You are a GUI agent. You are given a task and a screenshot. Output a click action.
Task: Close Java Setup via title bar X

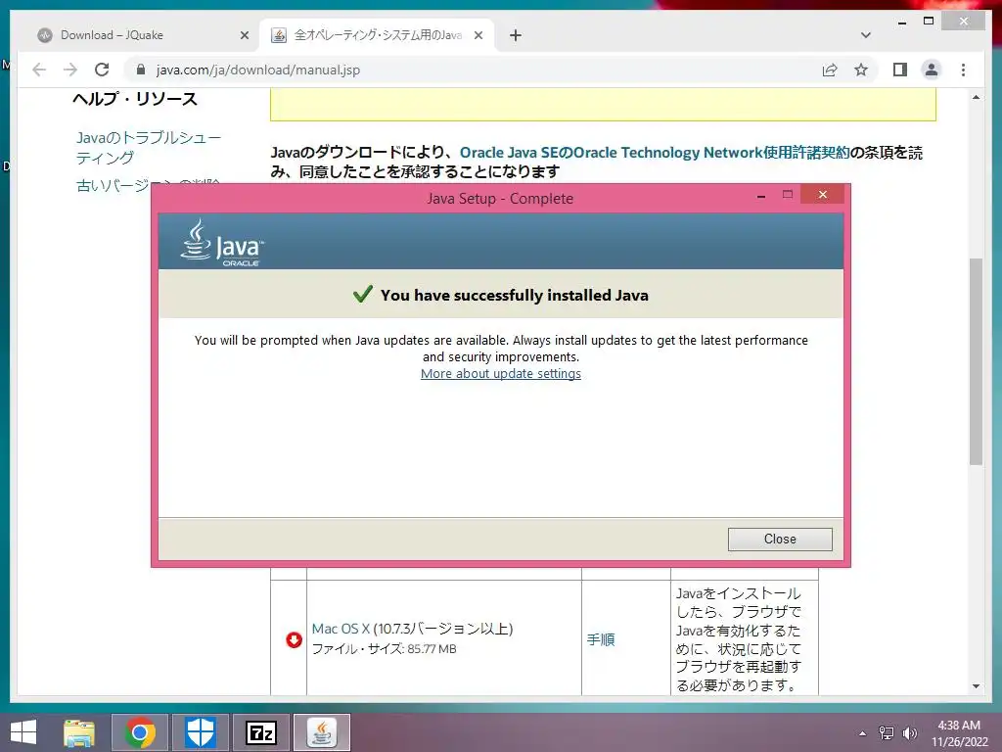[x=822, y=195]
